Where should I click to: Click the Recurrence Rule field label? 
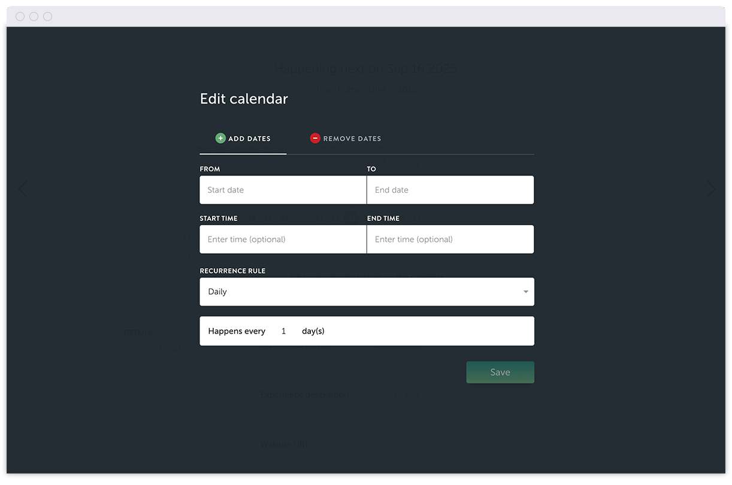tap(232, 271)
